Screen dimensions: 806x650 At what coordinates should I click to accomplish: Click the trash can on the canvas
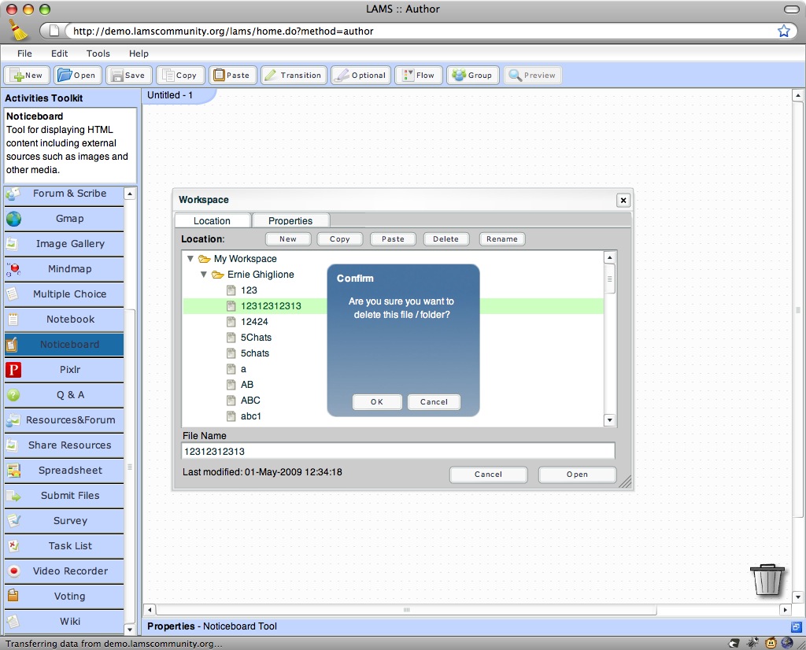pos(768,579)
